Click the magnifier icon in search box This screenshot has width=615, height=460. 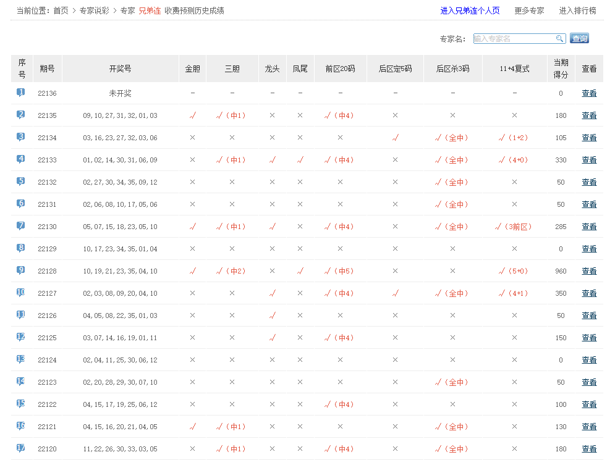pyautogui.click(x=560, y=39)
